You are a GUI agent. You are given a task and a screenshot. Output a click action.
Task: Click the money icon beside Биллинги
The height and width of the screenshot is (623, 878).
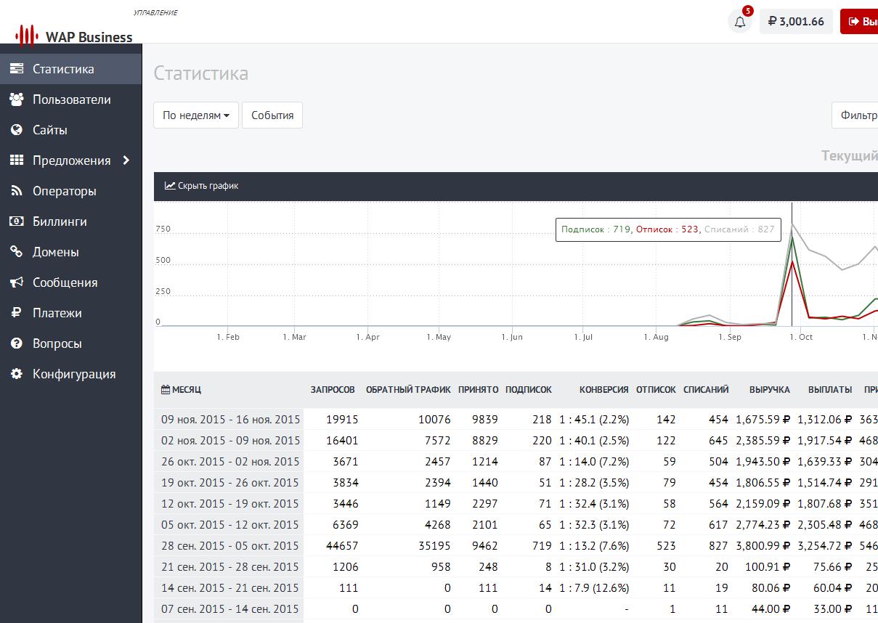(x=17, y=221)
